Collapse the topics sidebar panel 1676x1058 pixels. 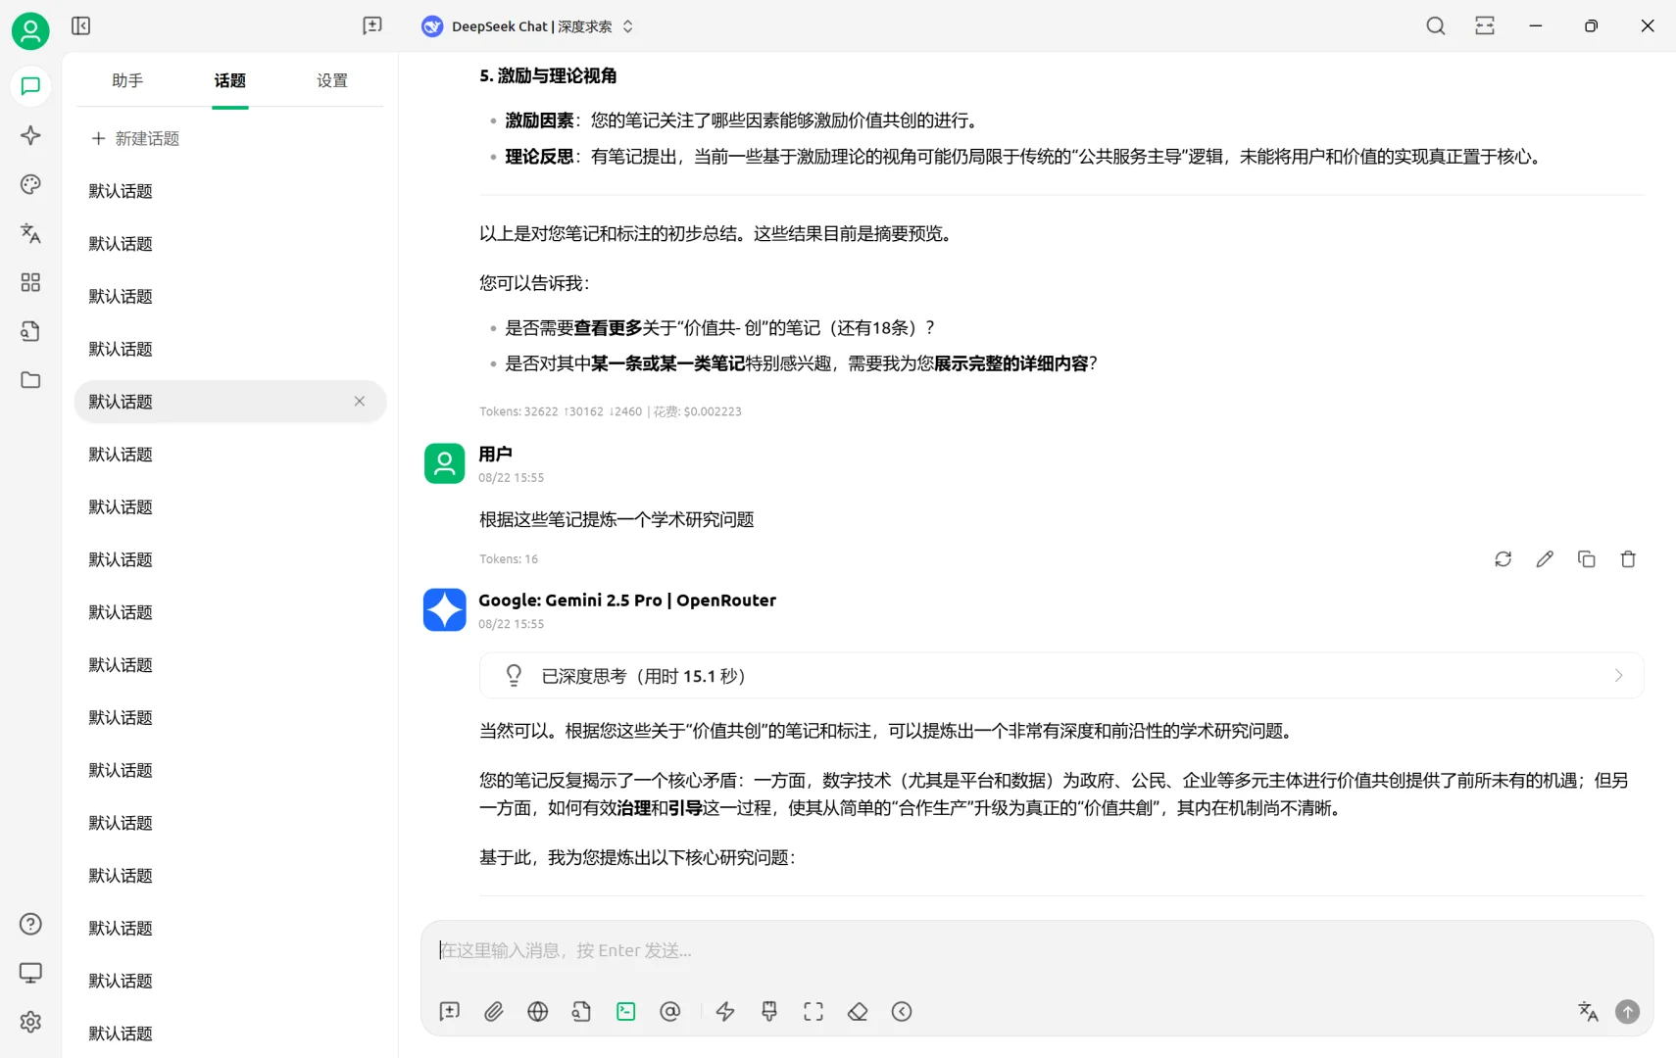click(80, 25)
